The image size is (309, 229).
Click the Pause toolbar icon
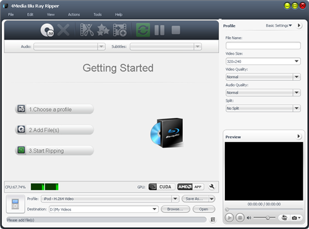159,30
